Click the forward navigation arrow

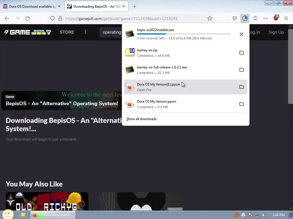(17, 19)
